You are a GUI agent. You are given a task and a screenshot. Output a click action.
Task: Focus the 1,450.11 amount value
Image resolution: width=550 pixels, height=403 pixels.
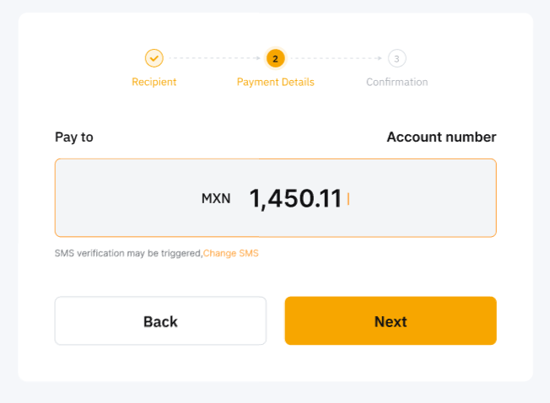coord(295,199)
